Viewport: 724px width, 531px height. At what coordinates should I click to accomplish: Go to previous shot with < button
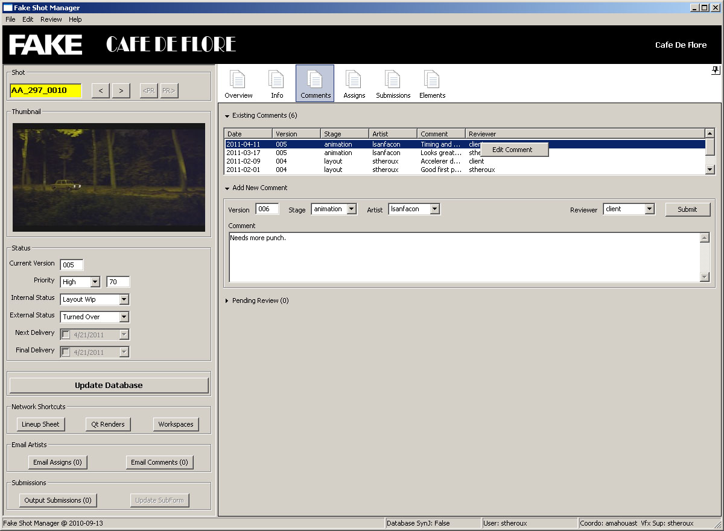(101, 91)
